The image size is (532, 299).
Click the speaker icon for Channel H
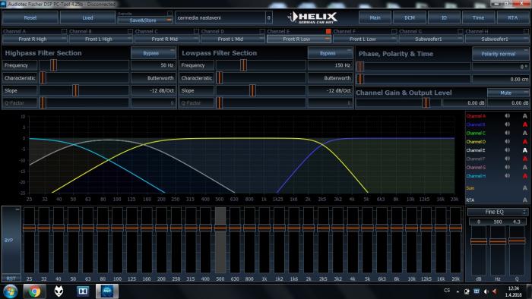[507, 176]
